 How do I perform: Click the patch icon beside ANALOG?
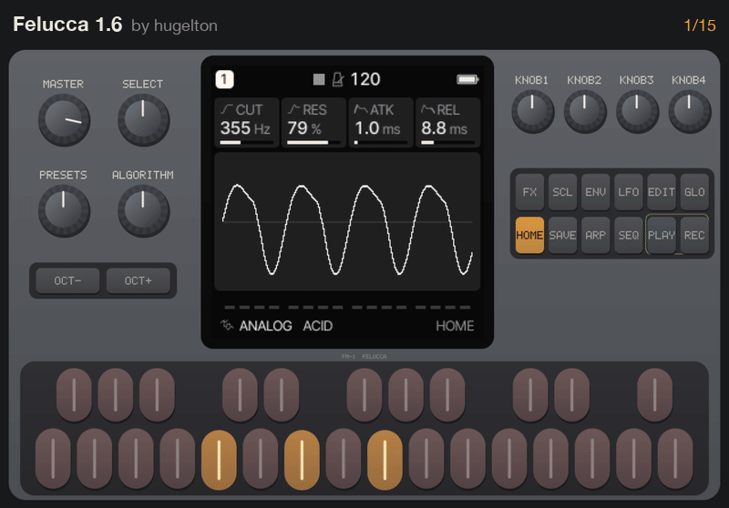tap(226, 325)
